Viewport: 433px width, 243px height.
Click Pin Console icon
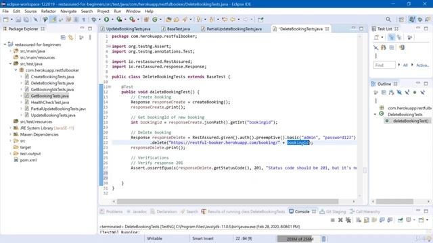[400, 220]
